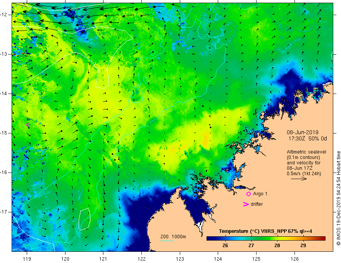Click the 123 longitude axis label
341x263 pixels.
pyautogui.click(x=180, y=259)
